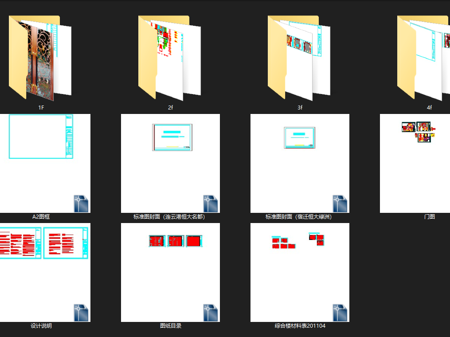The image size is (450, 337).
Task: Click DWG badge icon on 图纸目录 file
Action: [x=210, y=313]
